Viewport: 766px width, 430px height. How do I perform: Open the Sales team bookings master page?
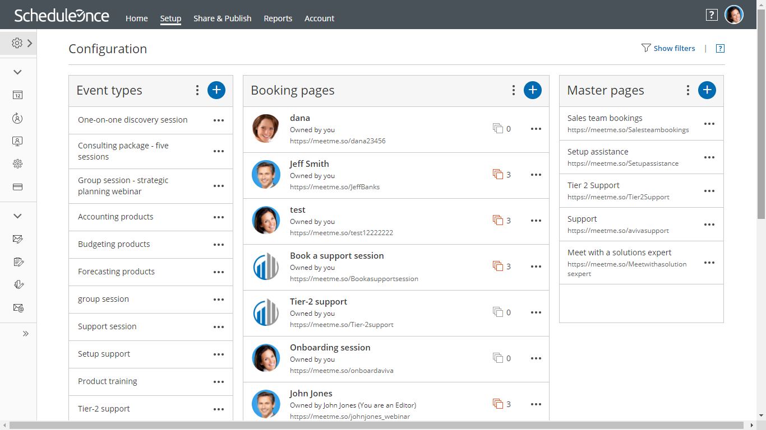[605, 118]
